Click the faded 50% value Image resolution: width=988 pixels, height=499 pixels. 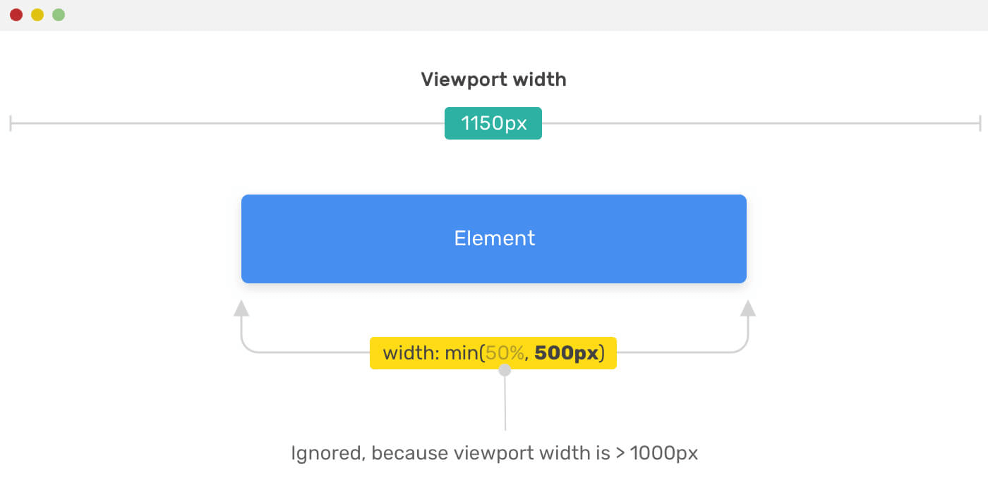coord(504,353)
